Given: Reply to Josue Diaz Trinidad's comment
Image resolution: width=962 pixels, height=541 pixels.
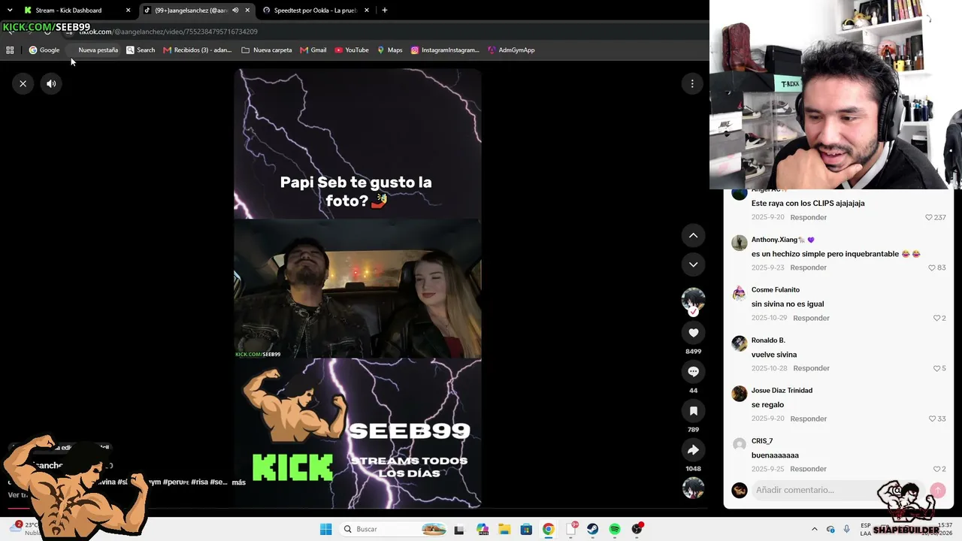Looking at the screenshot, I should click(808, 419).
